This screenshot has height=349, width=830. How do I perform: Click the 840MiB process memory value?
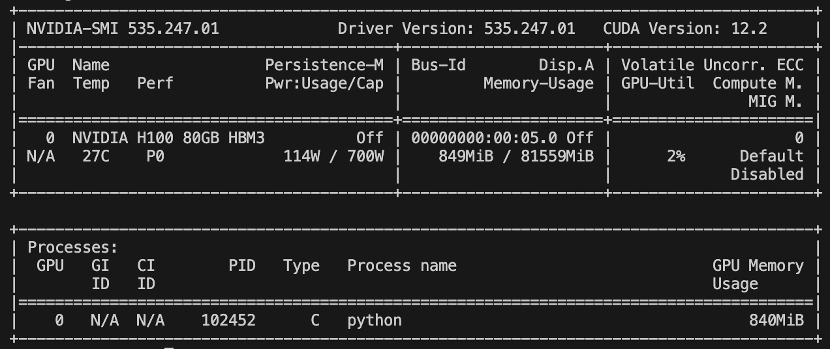776,320
